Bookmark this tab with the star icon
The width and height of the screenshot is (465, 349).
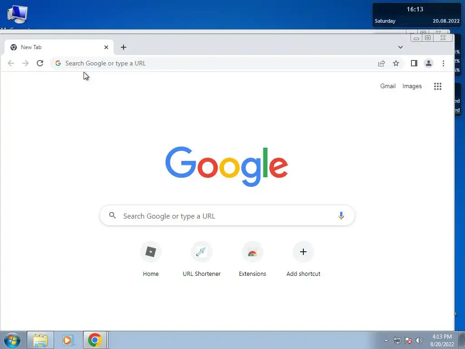coord(396,63)
